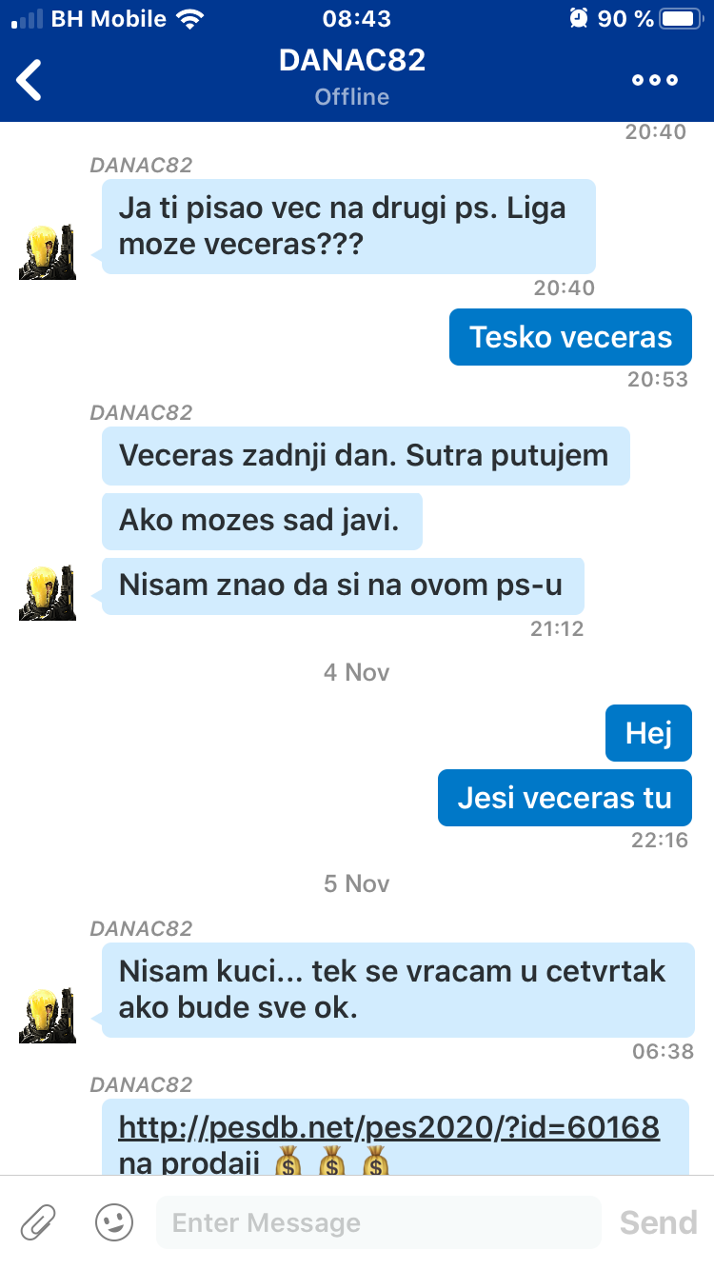Open the pesdb.net pes2020 link
The height and width of the screenshot is (1270, 714).
point(388,1127)
